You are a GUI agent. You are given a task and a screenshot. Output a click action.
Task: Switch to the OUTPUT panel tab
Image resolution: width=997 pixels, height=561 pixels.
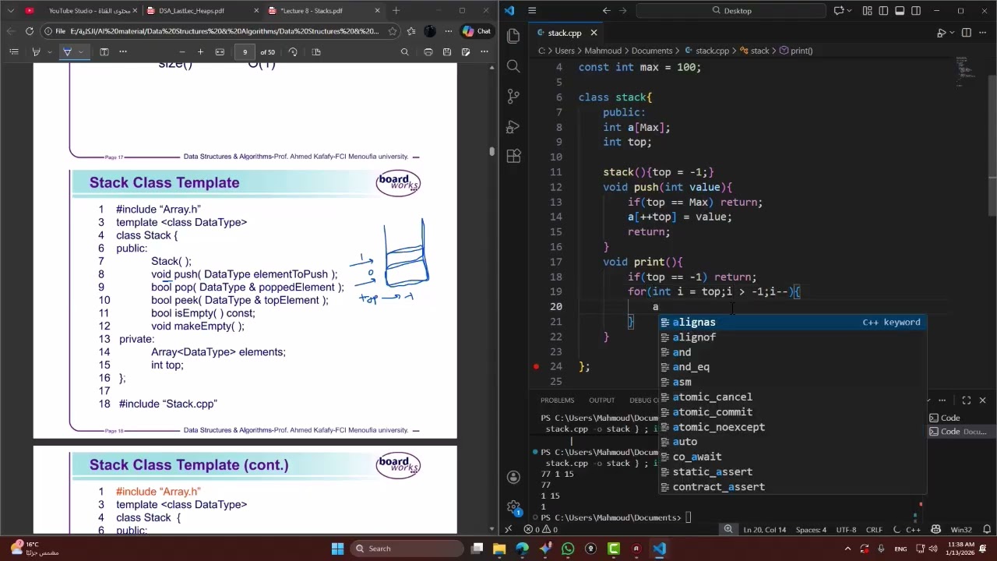click(x=601, y=400)
